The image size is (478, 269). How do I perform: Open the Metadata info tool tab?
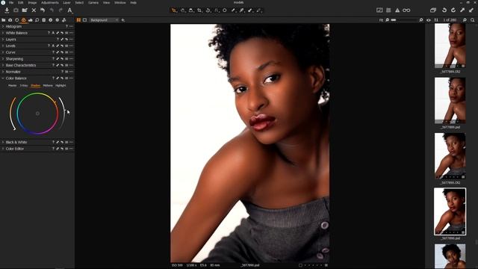pos(50,20)
